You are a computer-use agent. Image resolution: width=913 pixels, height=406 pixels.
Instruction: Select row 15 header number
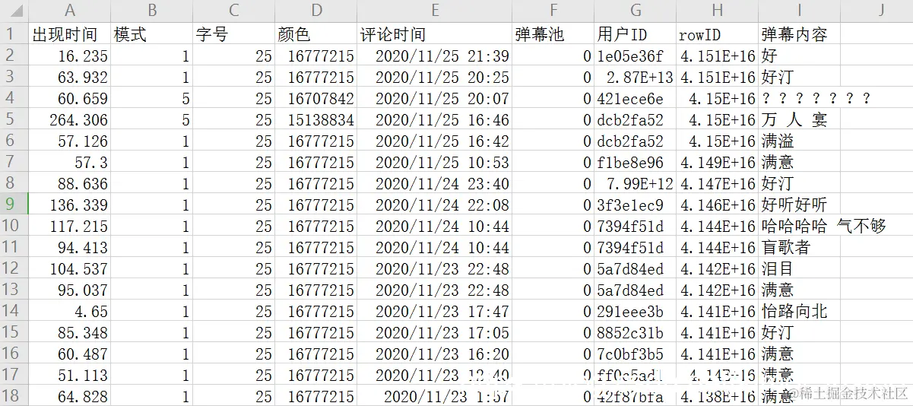pos(14,332)
